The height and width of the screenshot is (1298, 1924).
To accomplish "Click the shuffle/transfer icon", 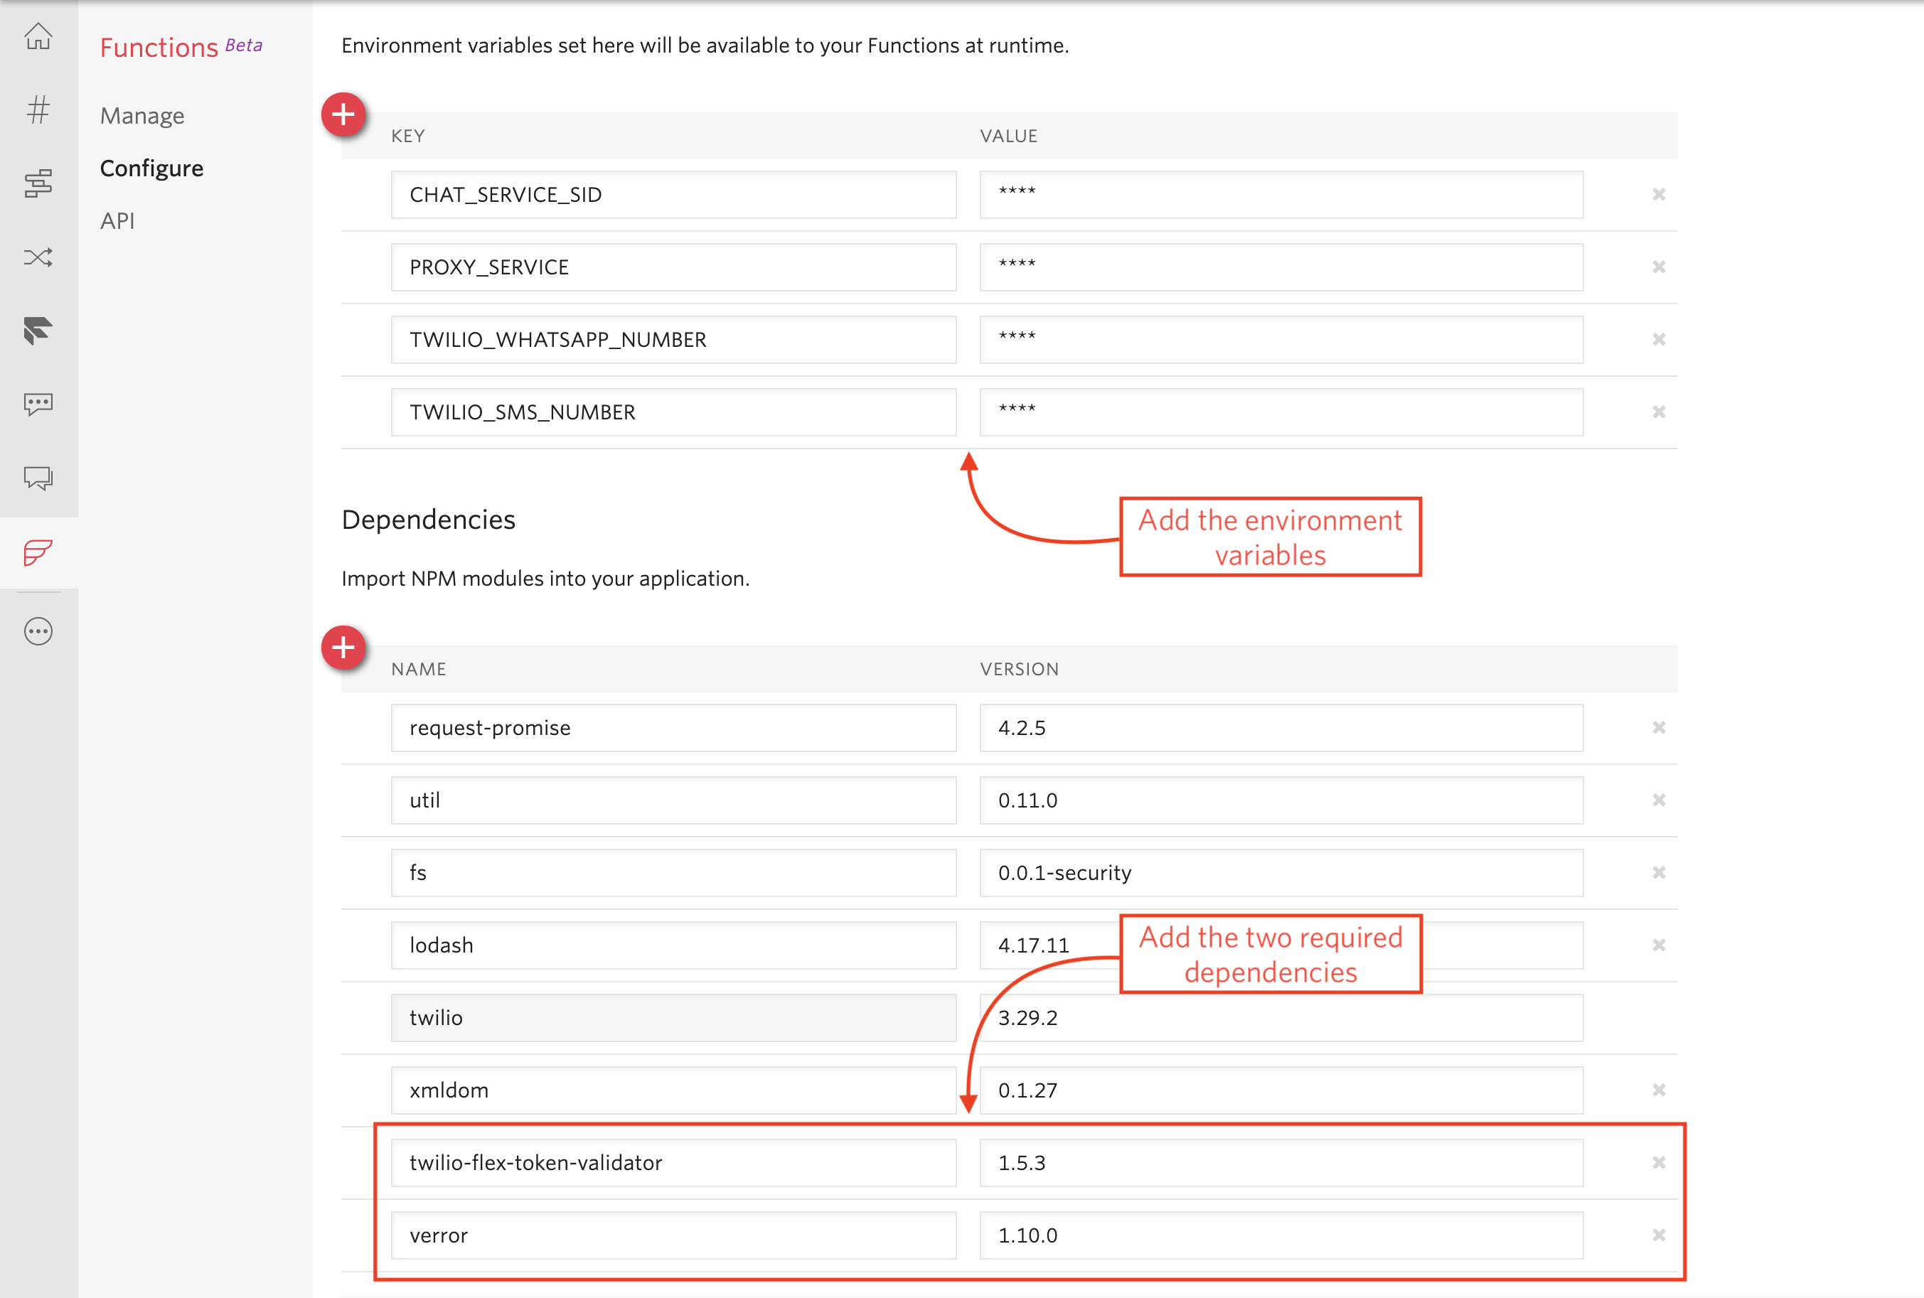I will point(39,258).
